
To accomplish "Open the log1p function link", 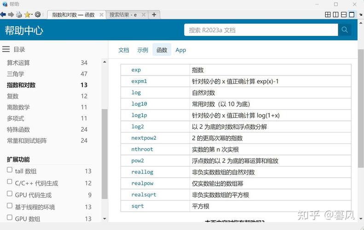I will point(139,115).
